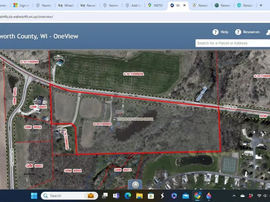
Task: Open Microsoft Store from the taskbar
Action: click(x=151, y=196)
